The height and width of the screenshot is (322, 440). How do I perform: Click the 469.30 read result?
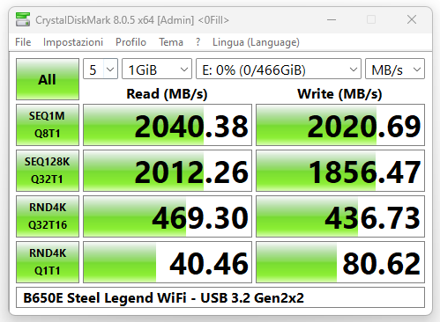click(x=168, y=216)
